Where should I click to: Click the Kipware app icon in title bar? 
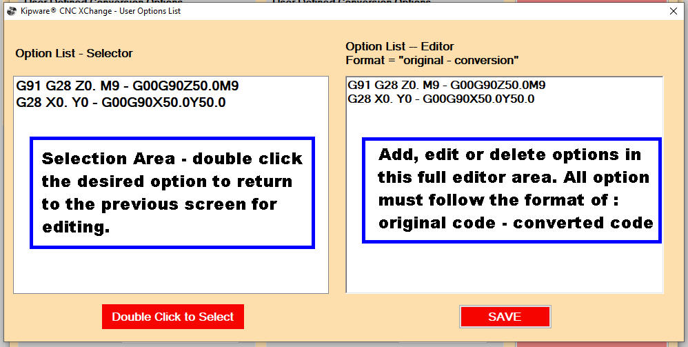tap(12, 12)
